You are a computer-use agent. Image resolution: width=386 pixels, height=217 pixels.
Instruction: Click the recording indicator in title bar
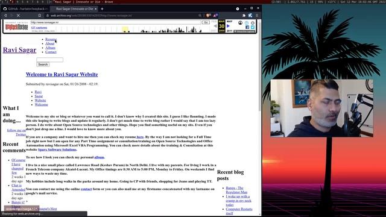pos(238,9)
